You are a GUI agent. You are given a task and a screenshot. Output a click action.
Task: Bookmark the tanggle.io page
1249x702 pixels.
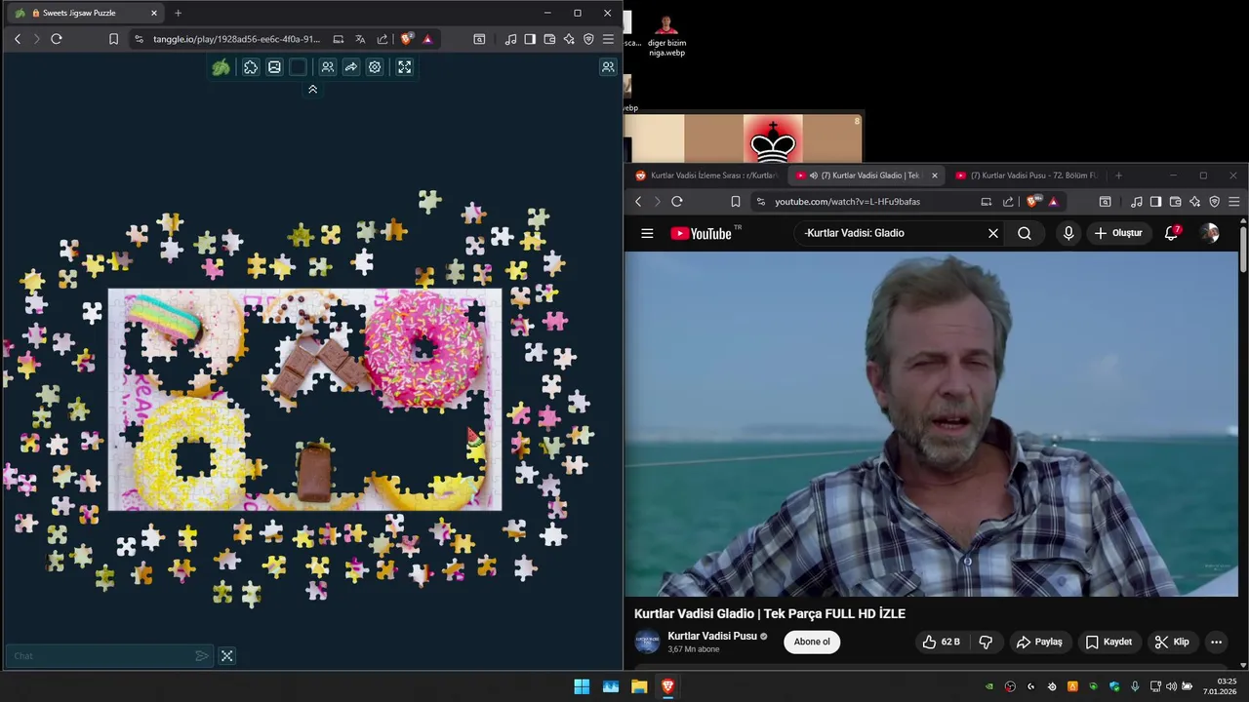pyautogui.click(x=113, y=39)
